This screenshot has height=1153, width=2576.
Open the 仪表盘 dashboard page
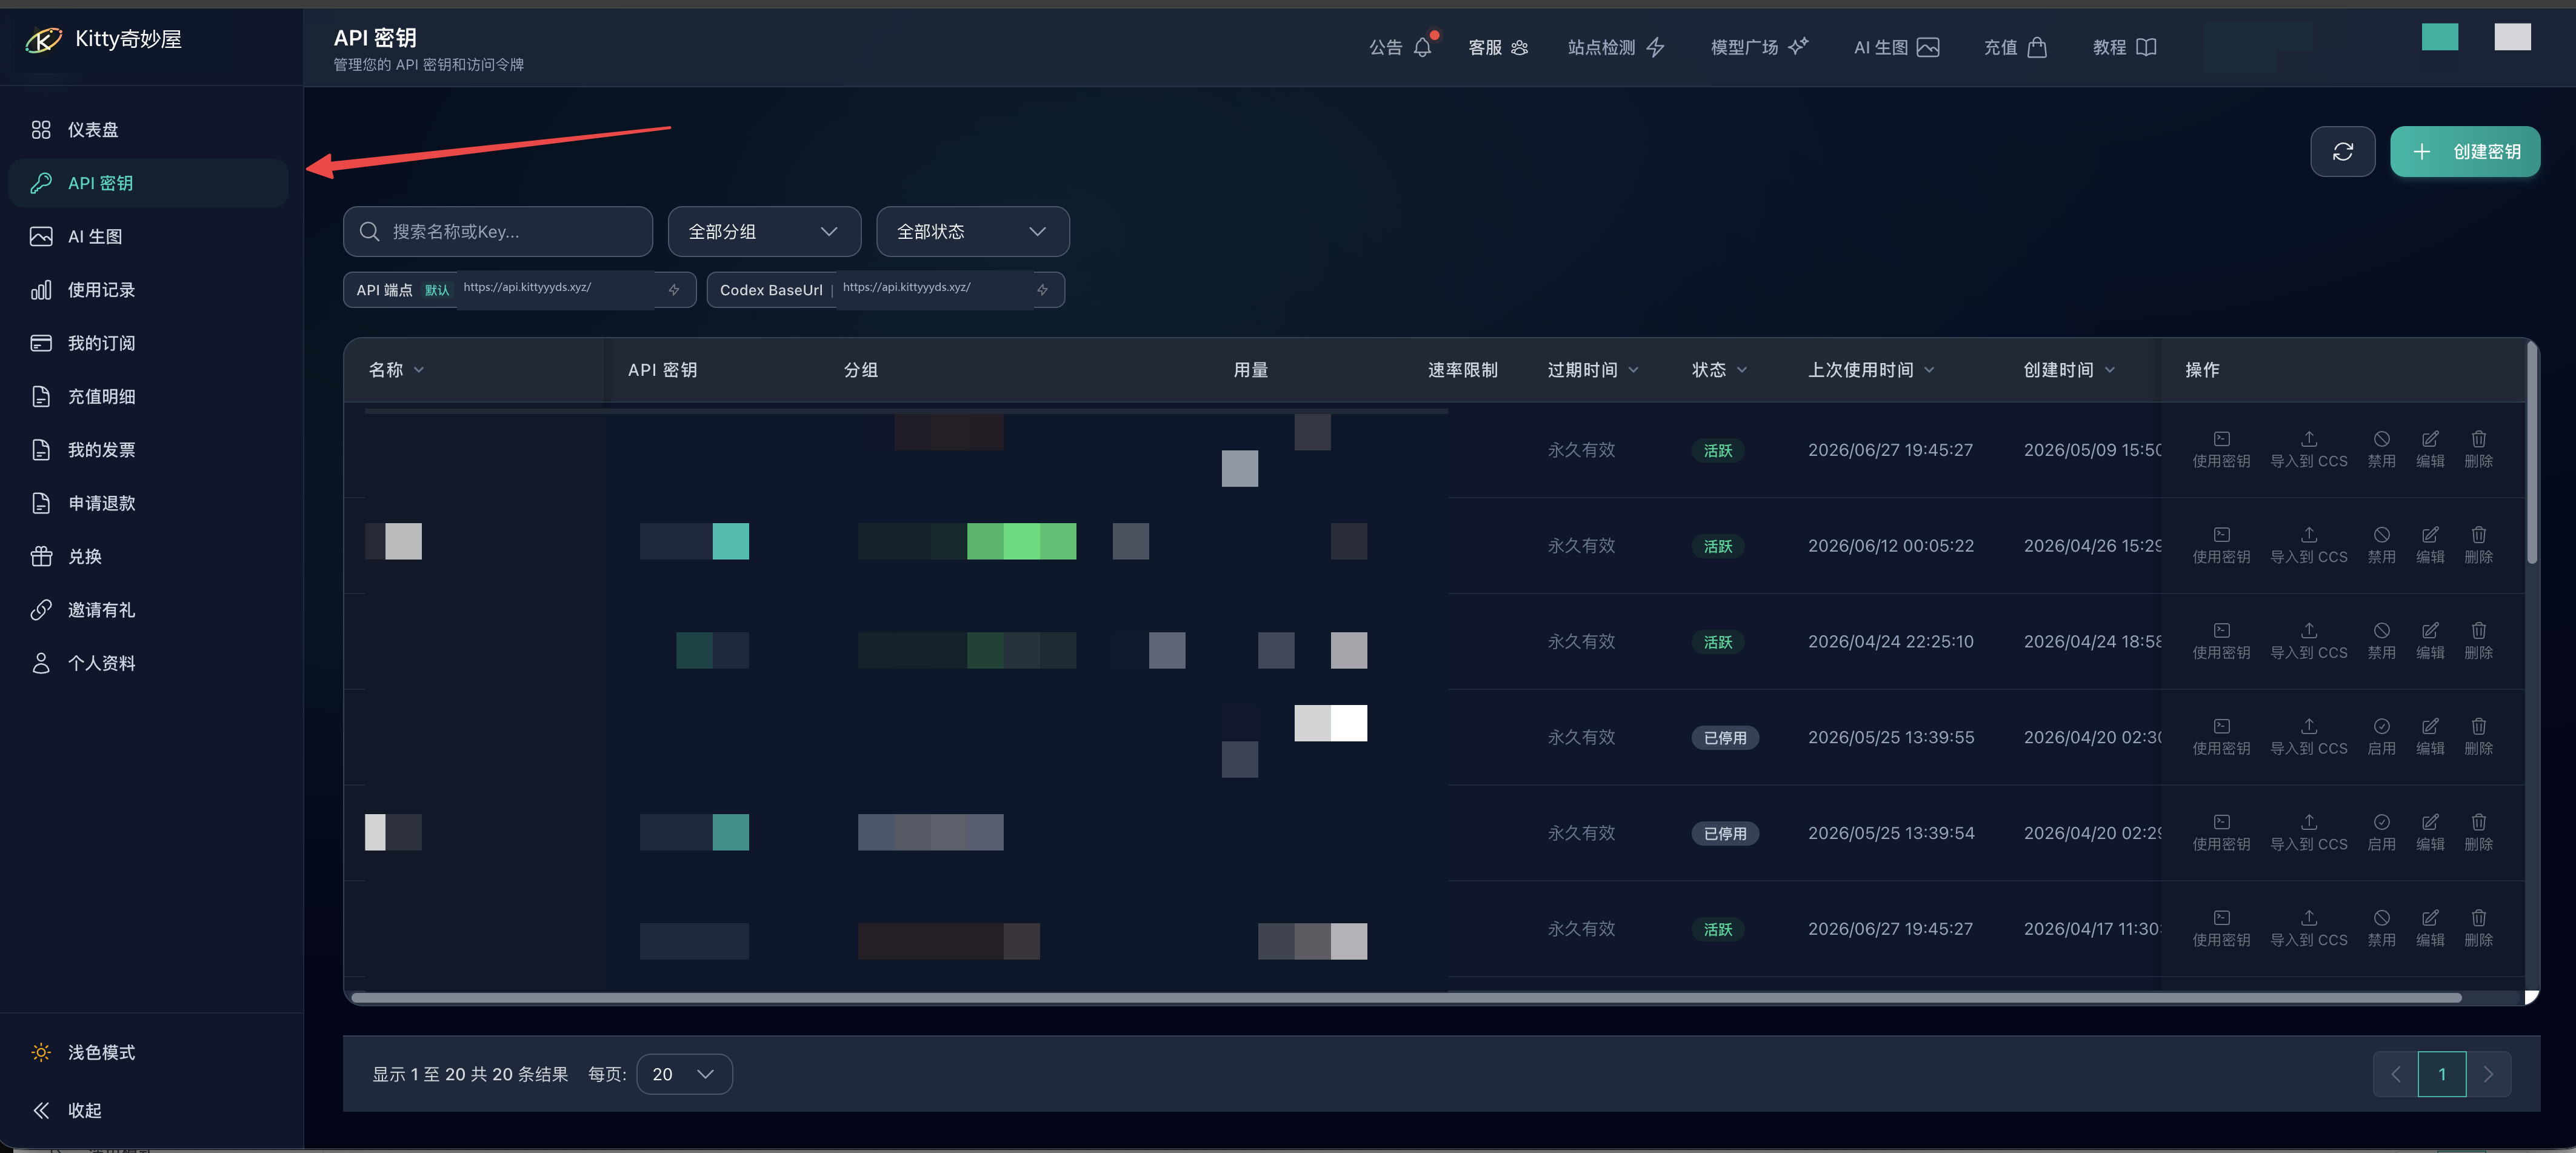click(x=148, y=130)
